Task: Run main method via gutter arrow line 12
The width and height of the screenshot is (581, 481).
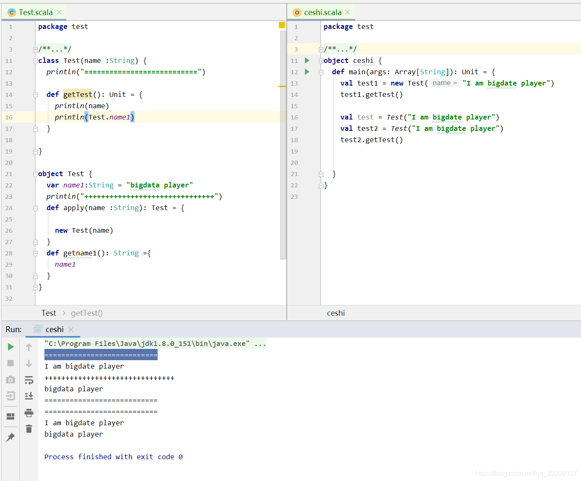Action: click(x=307, y=72)
